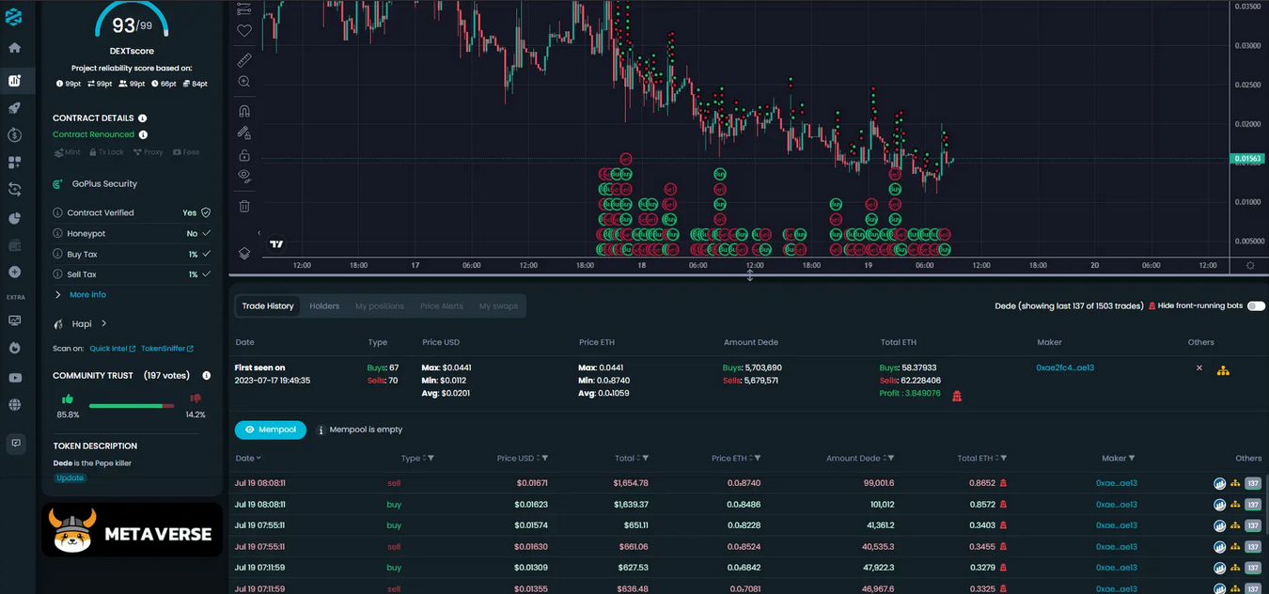Viewport: 1269px width, 594px height.
Task: Click the trash remove drawings icon
Action: point(244,206)
